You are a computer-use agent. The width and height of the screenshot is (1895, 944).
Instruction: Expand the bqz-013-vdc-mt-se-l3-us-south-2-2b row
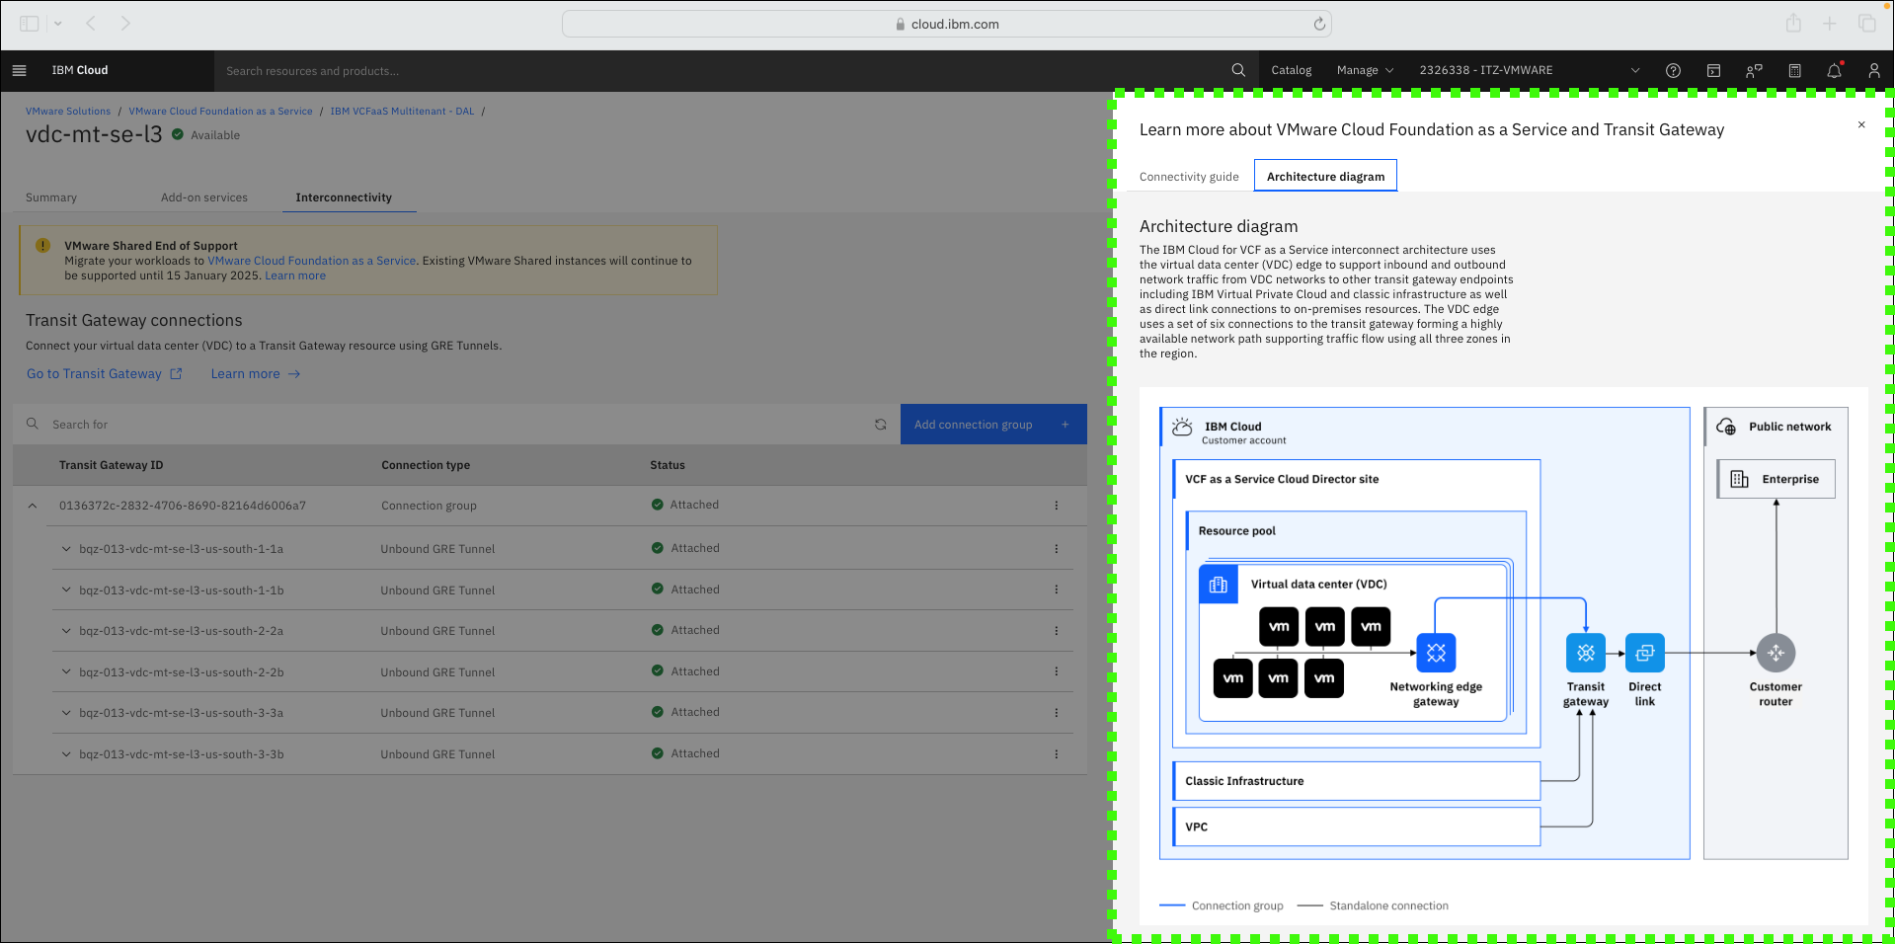pyautogui.click(x=66, y=671)
